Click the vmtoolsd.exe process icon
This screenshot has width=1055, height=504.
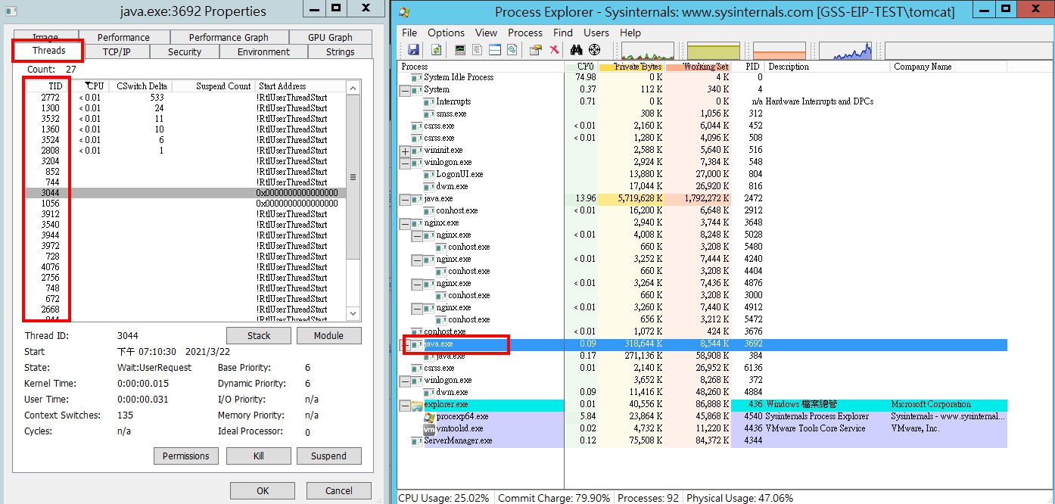point(429,428)
